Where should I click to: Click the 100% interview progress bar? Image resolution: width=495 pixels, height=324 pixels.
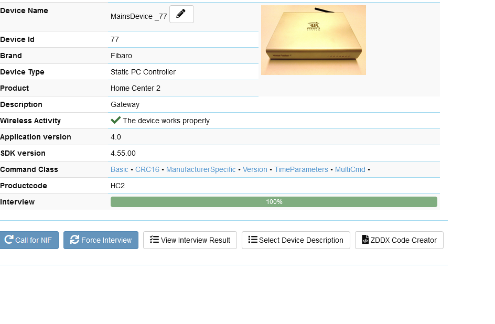tap(274, 201)
